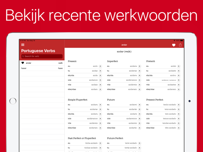This screenshot has height=152, width=203.
Task: Play audio for Imperfect nós andávamos
Action: [140, 80]
